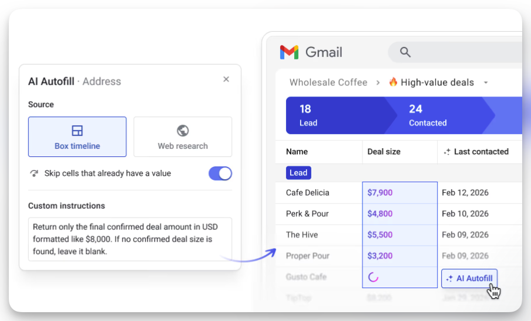Toggle Skip cells that already have a value

220,173
